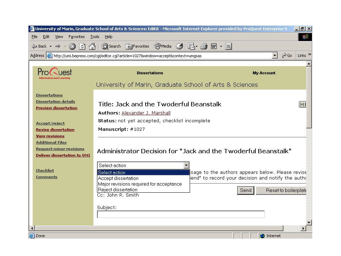Click the Internet Explorer title bar icon
Image resolution: width=341 pixels, height=256 pixels.
point(32,29)
